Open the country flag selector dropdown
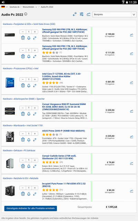The height and width of the screenshot is (221, 138). tap(4, 7)
